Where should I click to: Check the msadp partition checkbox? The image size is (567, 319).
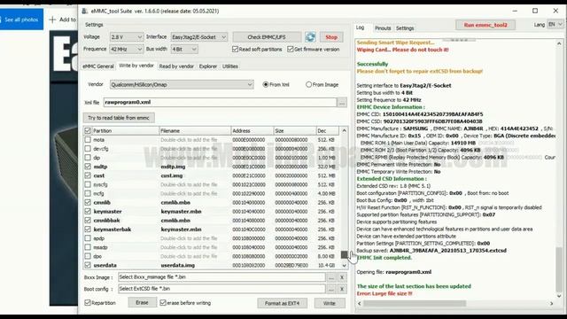click(x=88, y=247)
